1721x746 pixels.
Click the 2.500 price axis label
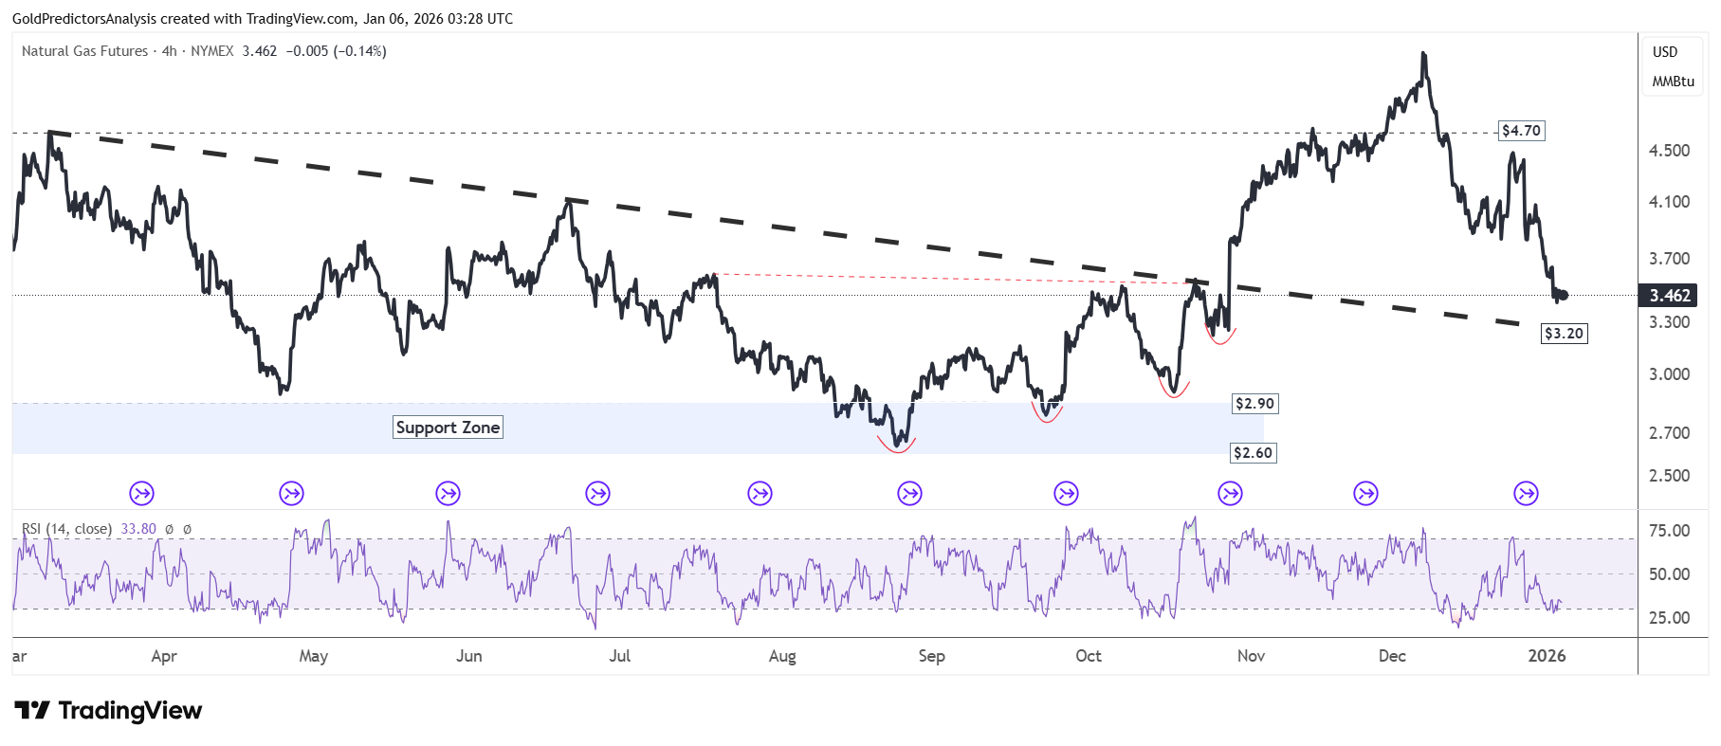pyautogui.click(x=1669, y=476)
